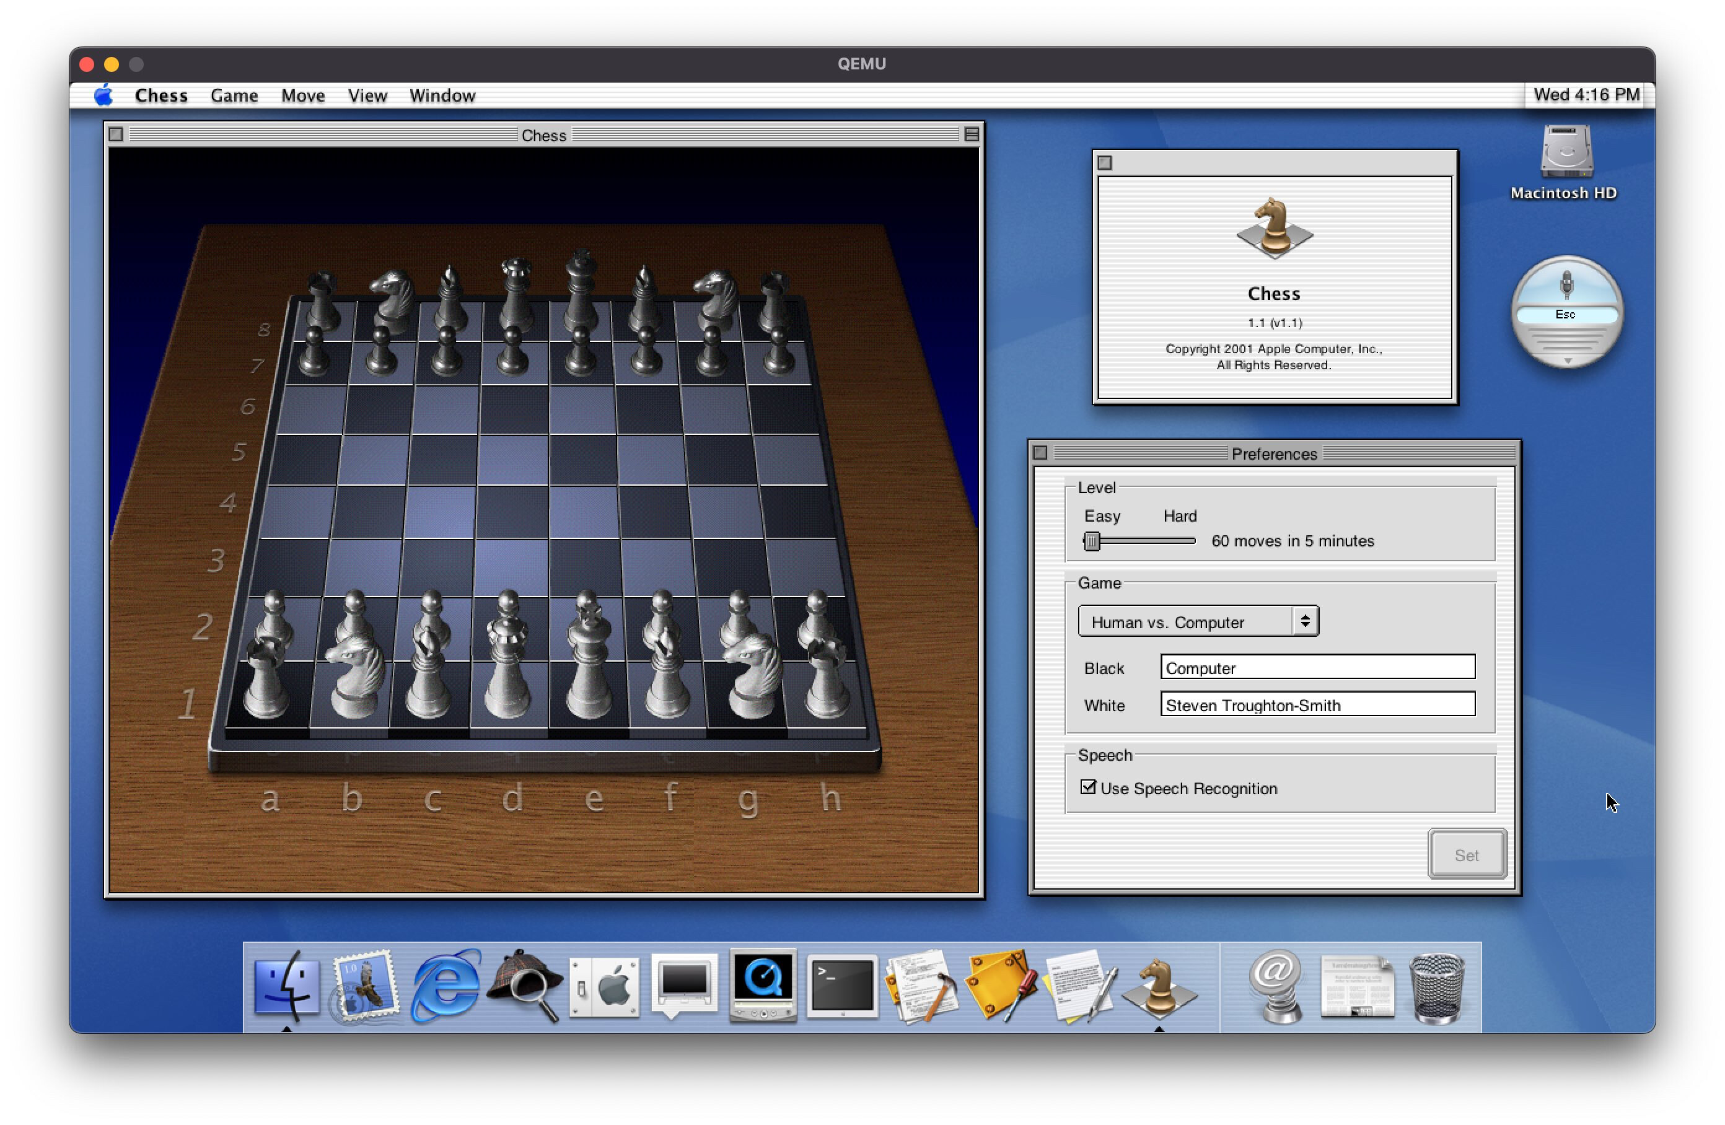Click the monitor display icon in dock
The image size is (1725, 1125).
(x=684, y=987)
